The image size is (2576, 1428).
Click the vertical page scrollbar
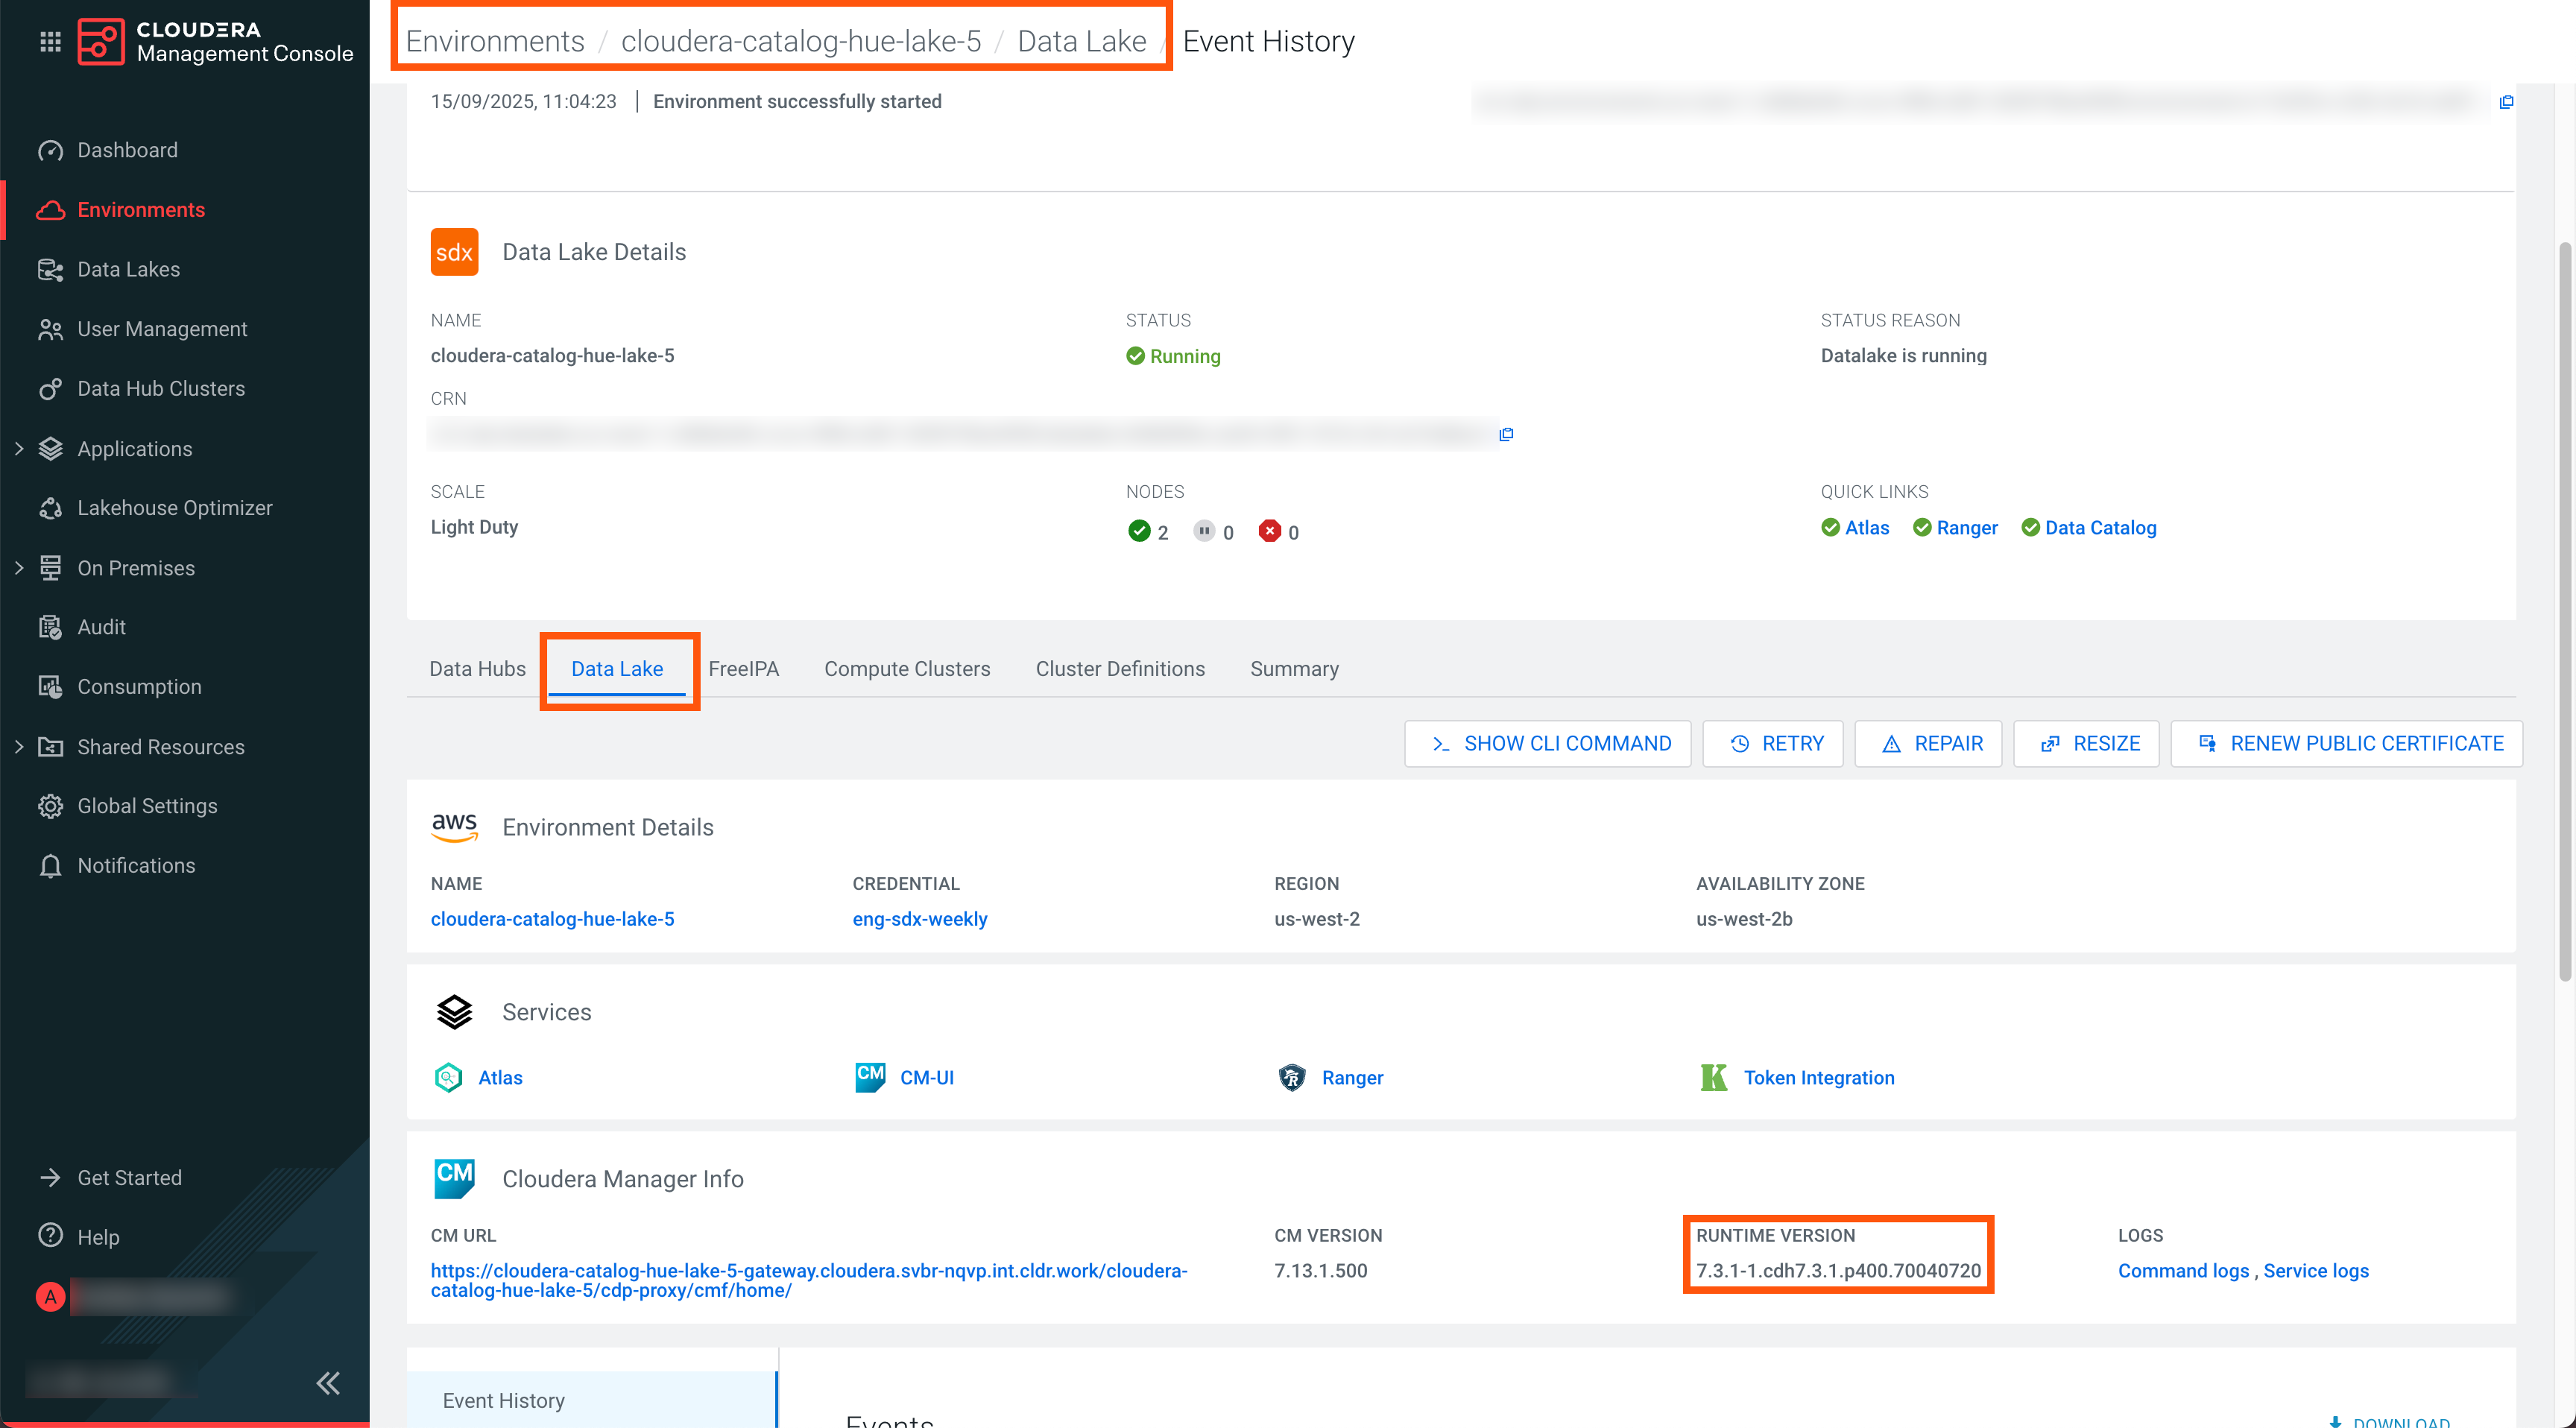coord(2565,610)
